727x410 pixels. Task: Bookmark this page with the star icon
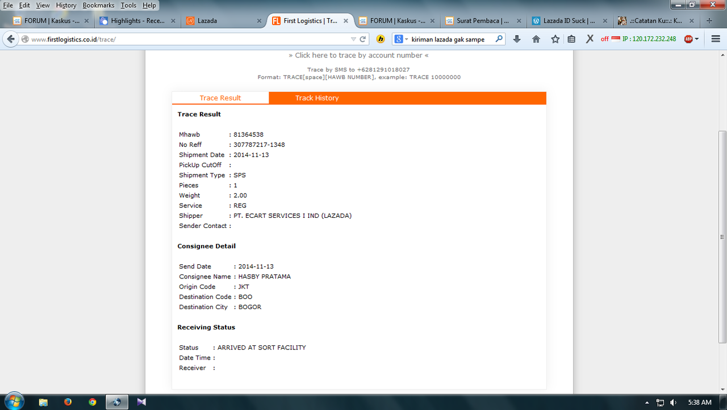(555, 39)
